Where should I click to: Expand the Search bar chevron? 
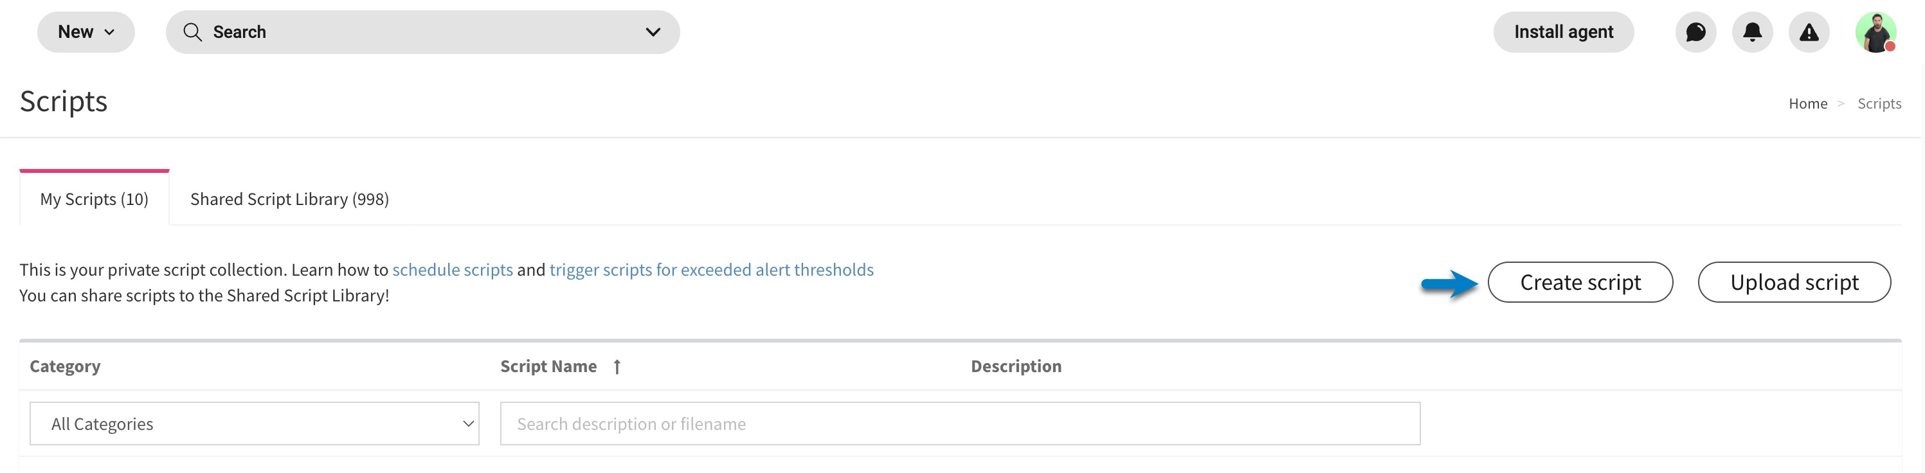(x=653, y=32)
